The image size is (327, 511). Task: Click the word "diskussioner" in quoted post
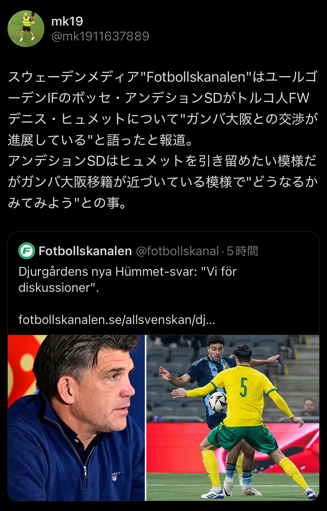(57, 288)
